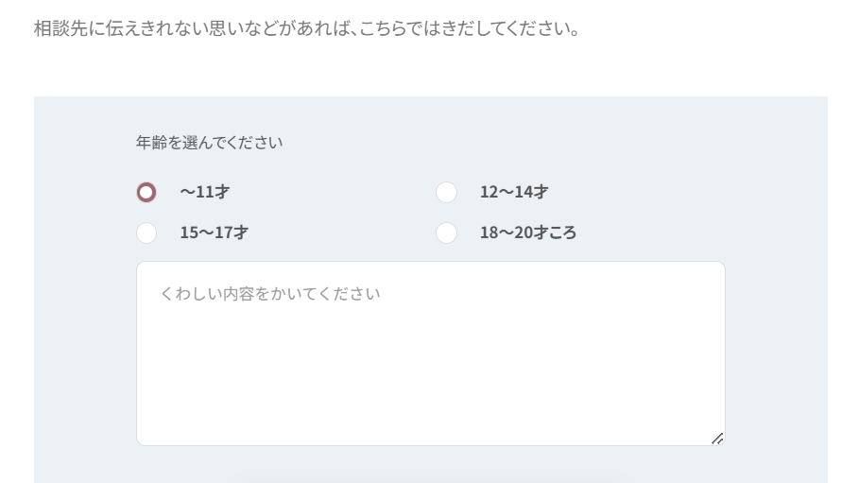Viewport: 859px width, 483px height.
Task: Click the 年齢 word in the age prompt
Action: [x=150, y=143]
